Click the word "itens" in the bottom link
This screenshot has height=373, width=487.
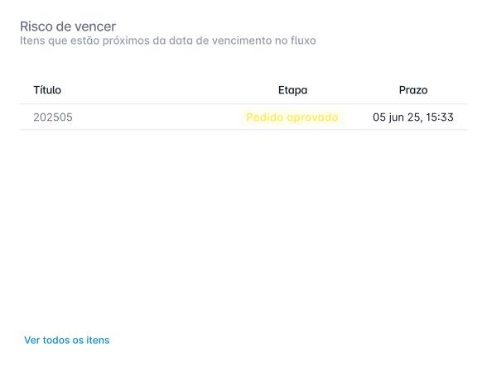coord(98,340)
